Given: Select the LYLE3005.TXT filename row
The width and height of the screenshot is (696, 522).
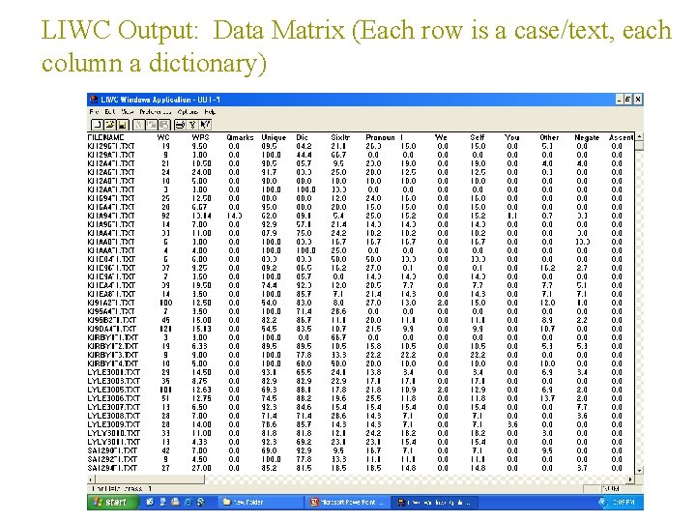Looking at the screenshot, I should click(113, 390).
